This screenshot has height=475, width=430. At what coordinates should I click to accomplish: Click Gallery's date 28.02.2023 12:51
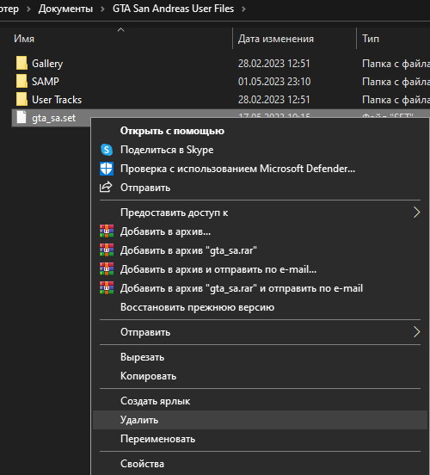273,64
